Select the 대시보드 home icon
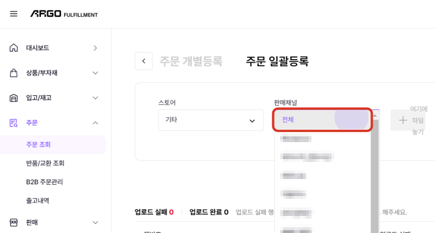Viewport: 435px width, 233px height. (14, 48)
